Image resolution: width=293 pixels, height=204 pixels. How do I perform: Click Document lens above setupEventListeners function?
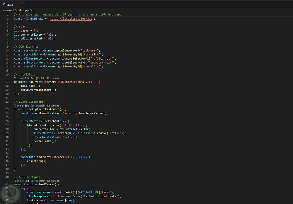point(53,106)
